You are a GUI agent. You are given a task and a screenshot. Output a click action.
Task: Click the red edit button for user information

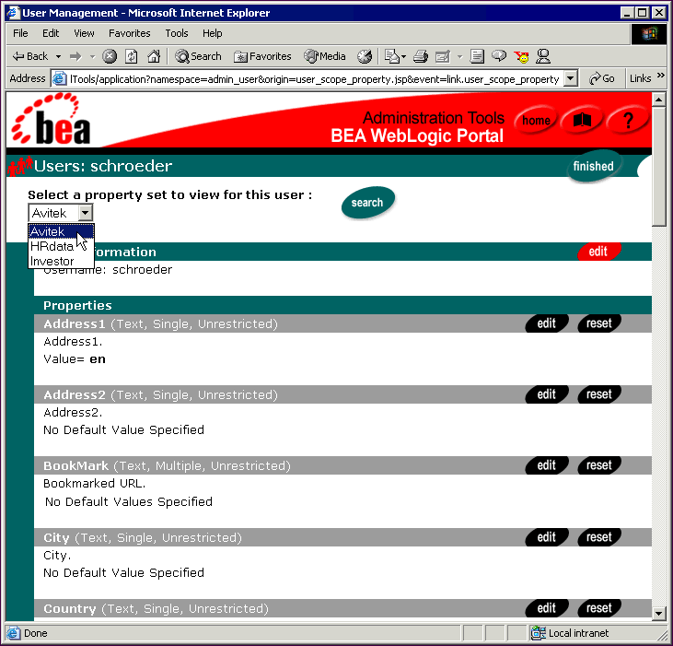(x=598, y=252)
